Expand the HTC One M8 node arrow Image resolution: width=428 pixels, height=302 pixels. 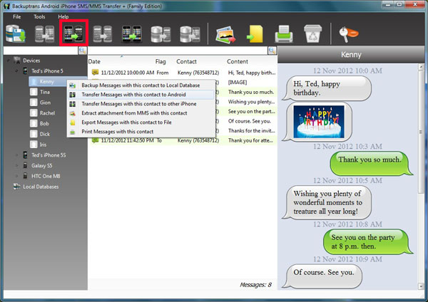(16, 176)
